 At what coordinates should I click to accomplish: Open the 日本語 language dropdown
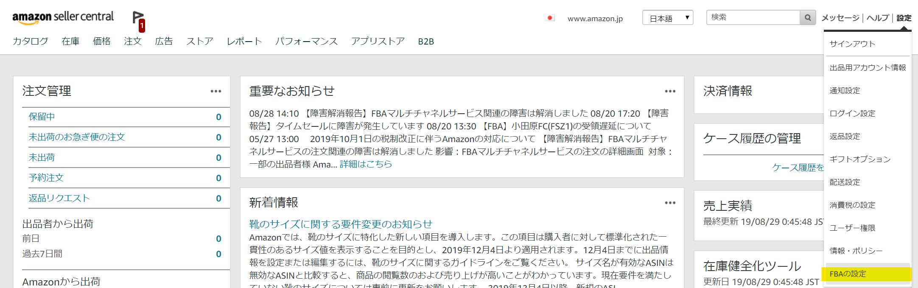(668, 18)
